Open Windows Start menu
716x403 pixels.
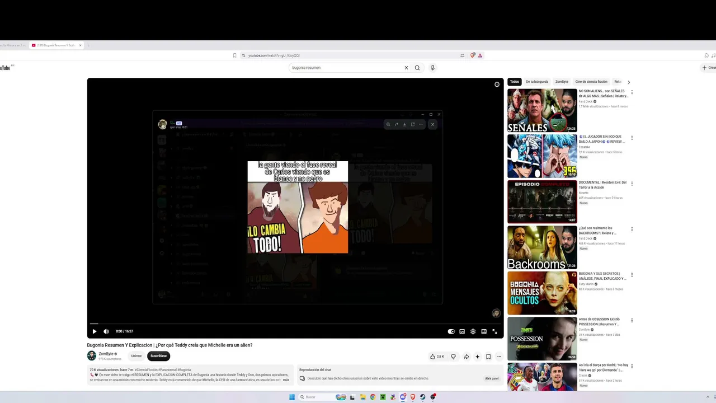click(x=292, y=397)
